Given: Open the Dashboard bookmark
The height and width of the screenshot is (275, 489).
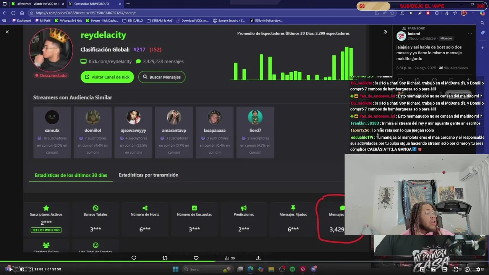Looking at the screenshot, I should [22, 21].
